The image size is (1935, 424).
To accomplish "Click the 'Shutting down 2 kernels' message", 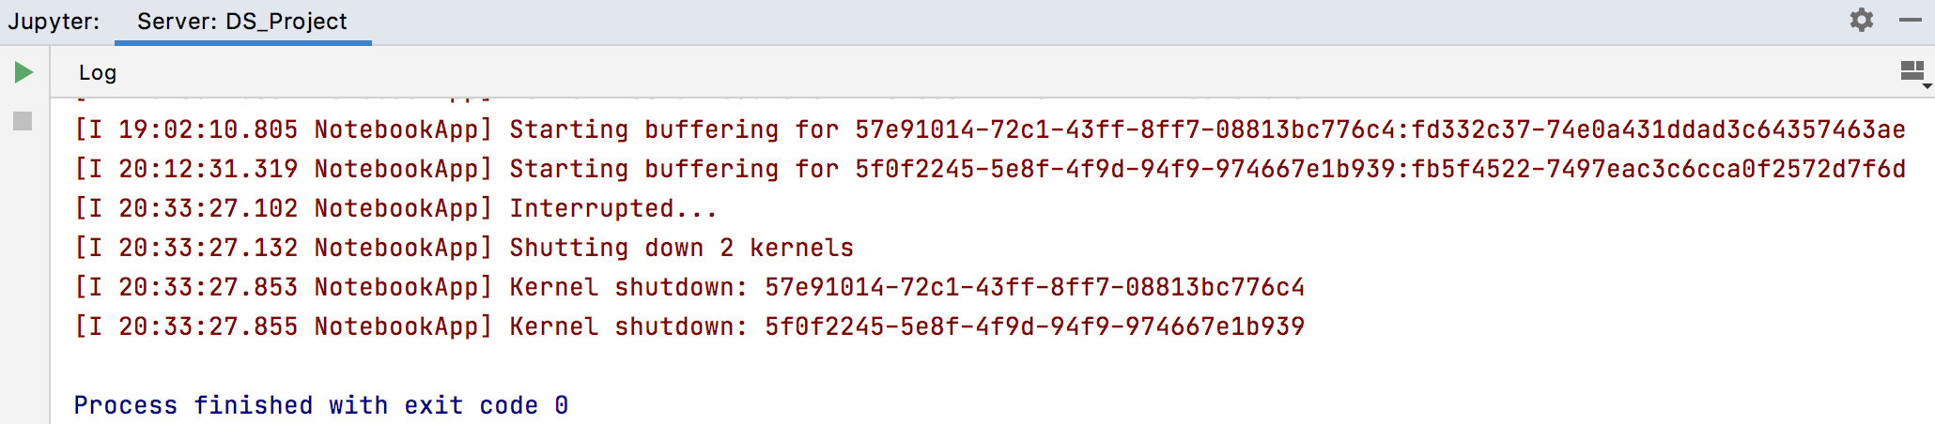I will pyautogui.click(x=682, y=248).
